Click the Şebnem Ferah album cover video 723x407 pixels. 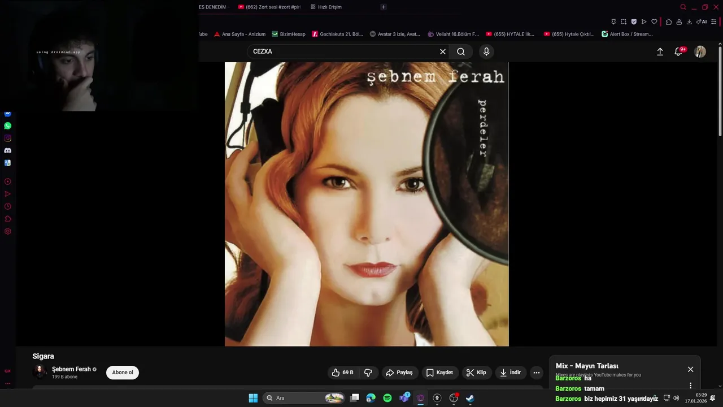coord(367,204)
